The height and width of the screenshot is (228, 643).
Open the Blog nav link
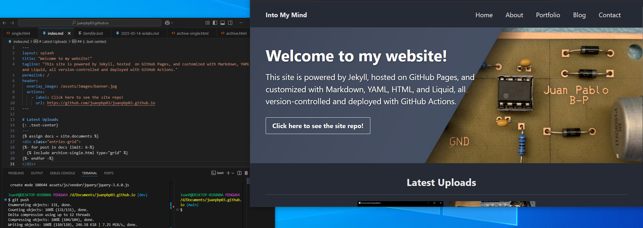coord(579,15)
